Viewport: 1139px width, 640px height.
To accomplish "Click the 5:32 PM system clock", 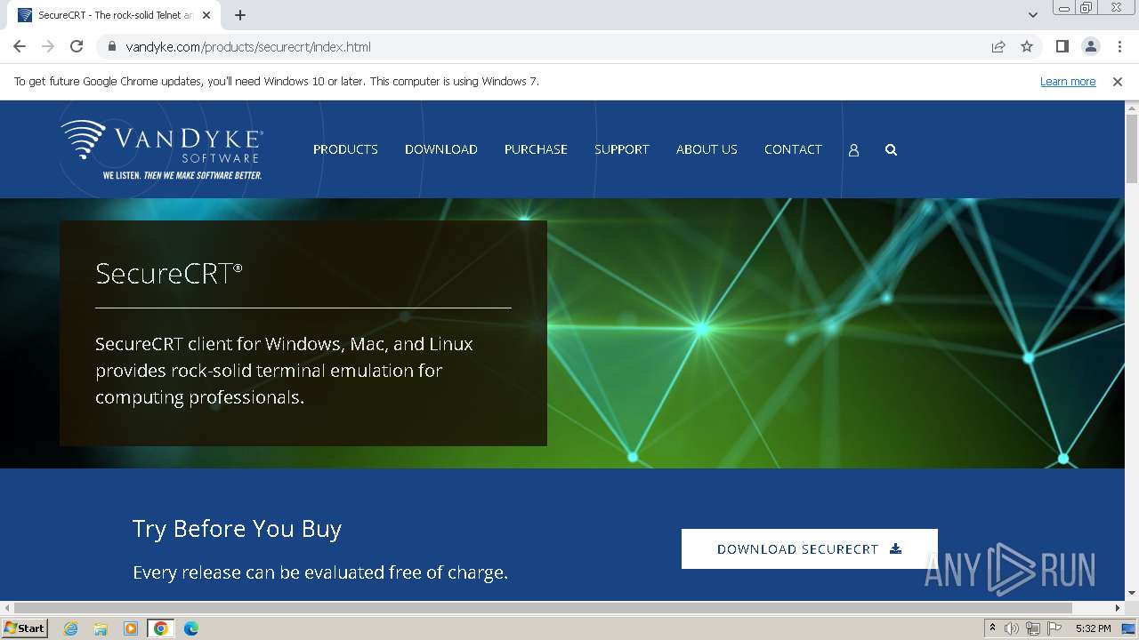I will click(x=1094, y=628).
